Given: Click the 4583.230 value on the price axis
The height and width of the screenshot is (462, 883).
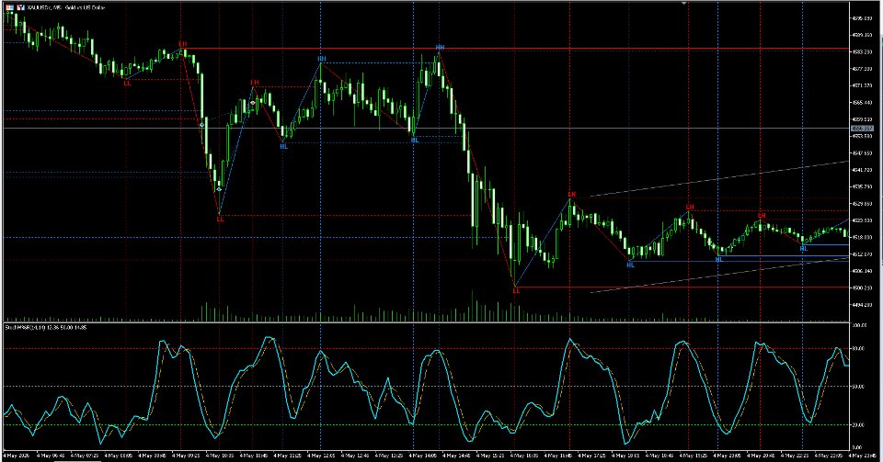Looking at the screenshot, I should pos(863,51).
